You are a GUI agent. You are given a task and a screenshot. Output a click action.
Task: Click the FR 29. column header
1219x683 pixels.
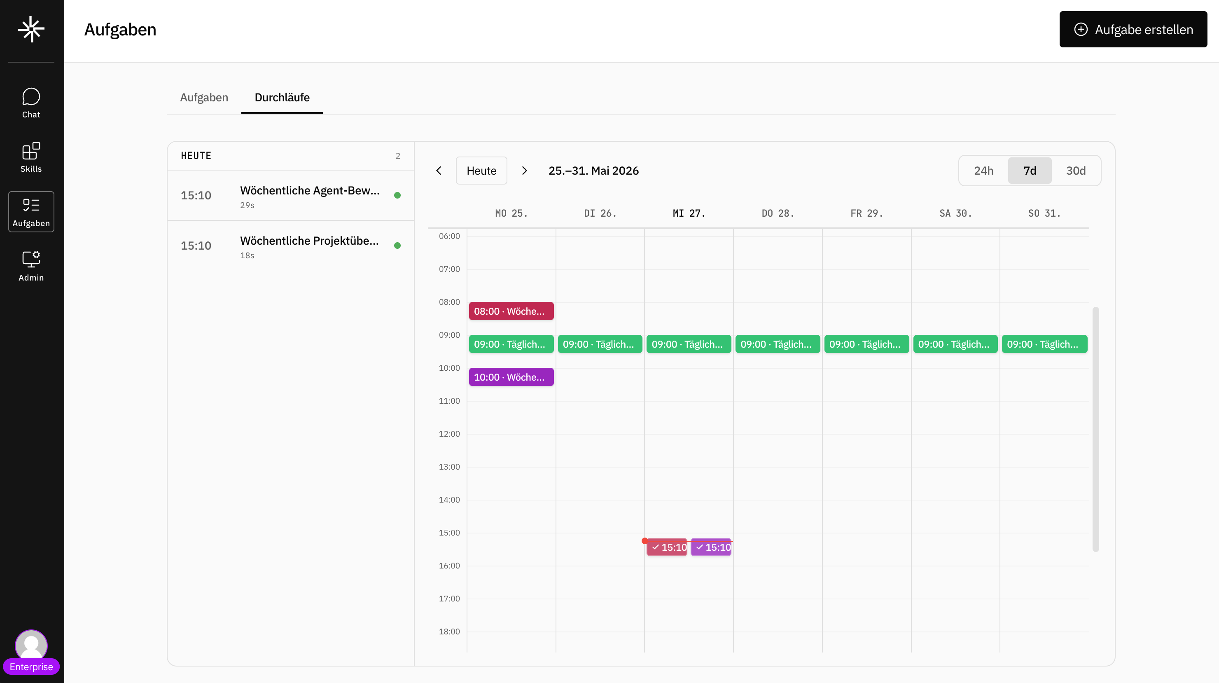[866, 213]
